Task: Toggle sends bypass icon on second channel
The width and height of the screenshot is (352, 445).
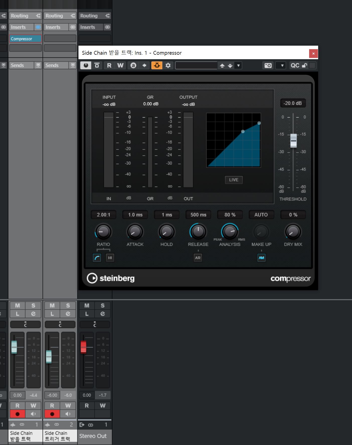Action: (73, 65)
